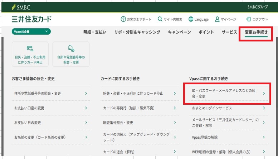This screenshot has width=278, height=159.
Task: Open the ポイント menu
Action: (206, 32)
